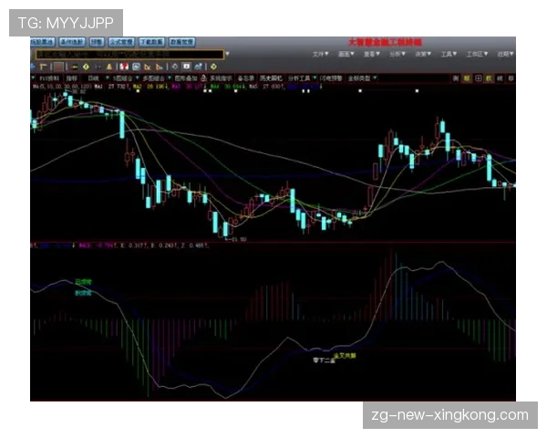The height and width of the screenshot is (438, 547).
Task: Click the last yellow diamond toolbar icon
Action: tap(213, 67)
